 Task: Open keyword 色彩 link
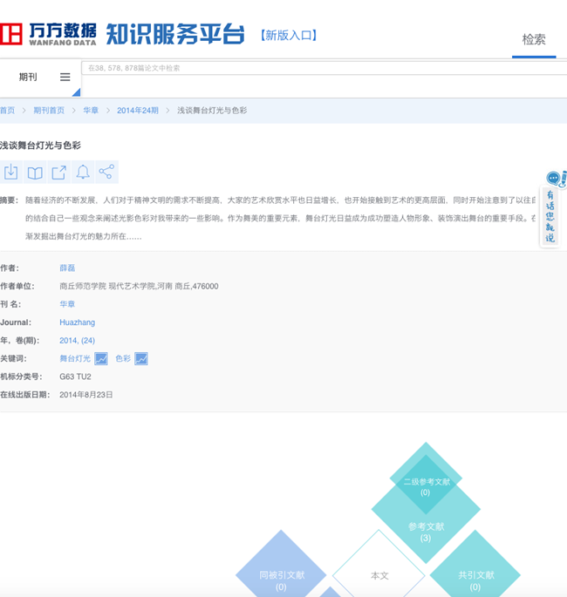[x=123, y=359]
